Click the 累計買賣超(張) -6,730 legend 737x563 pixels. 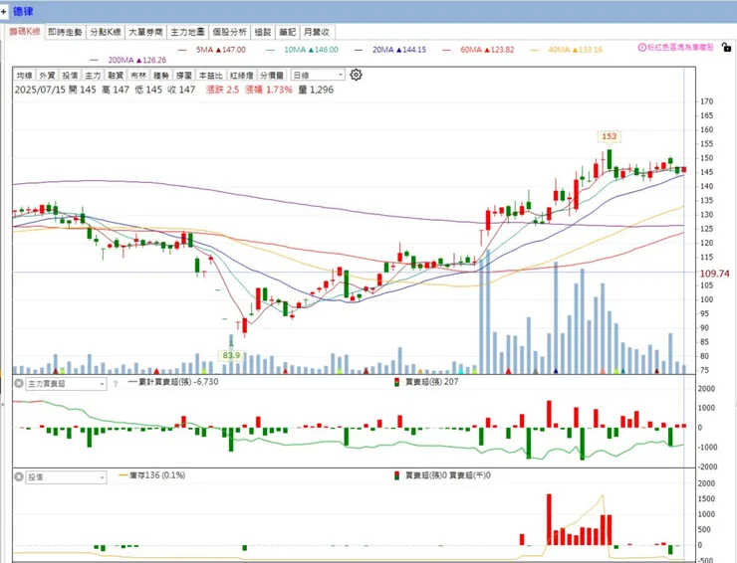point(172,382)
